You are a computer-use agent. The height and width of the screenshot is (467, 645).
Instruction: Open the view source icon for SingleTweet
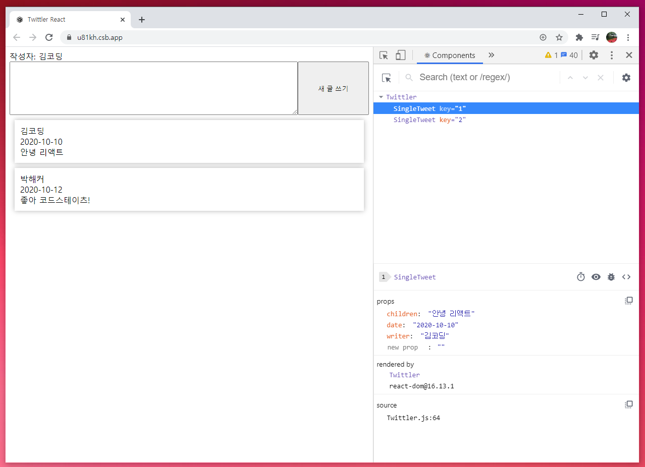626,276
